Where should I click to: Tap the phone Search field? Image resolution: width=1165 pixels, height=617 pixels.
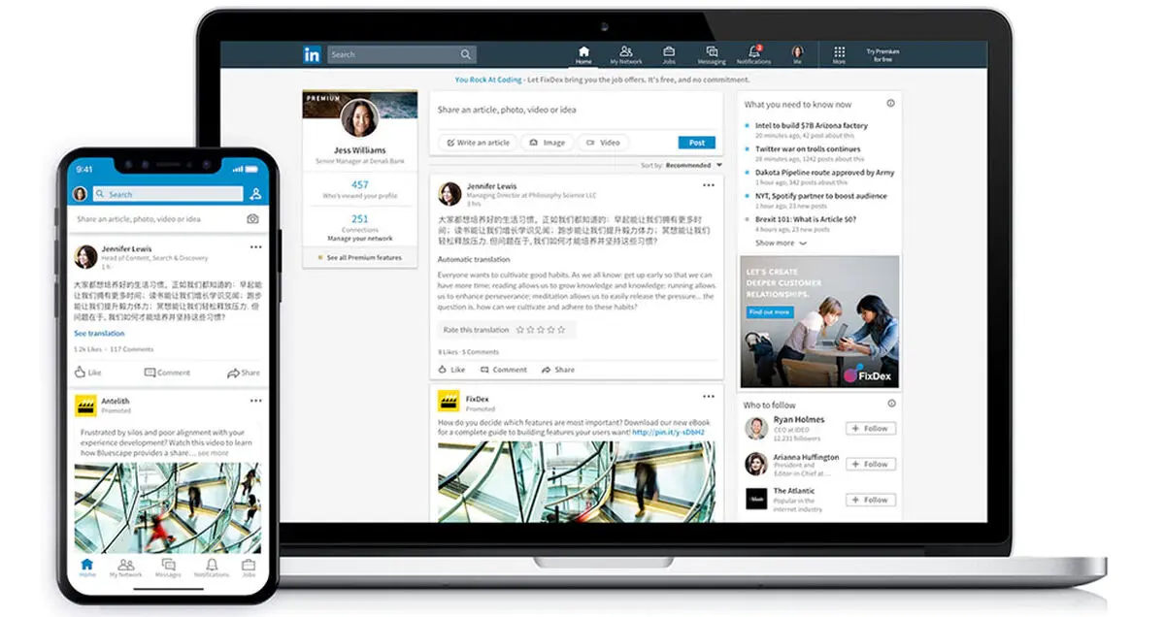[168, 194]
